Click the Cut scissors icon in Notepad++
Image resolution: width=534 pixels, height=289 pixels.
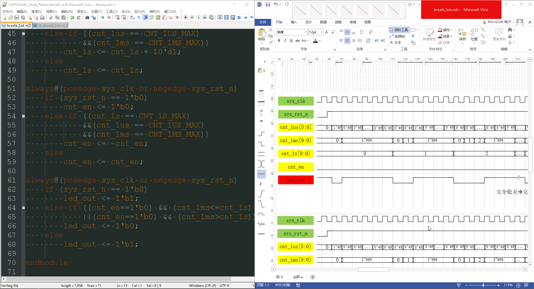pyautogui.click(x=51, y=17)
